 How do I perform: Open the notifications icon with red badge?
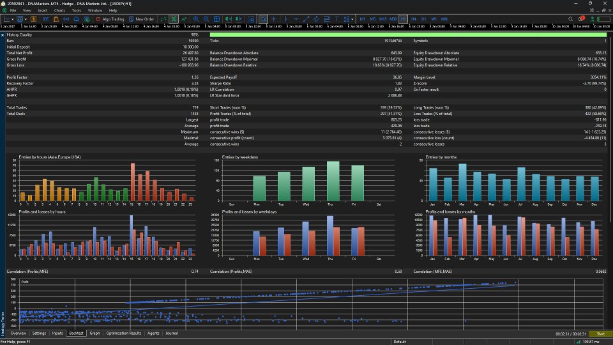pyautogui.click(x=581, y=19)
